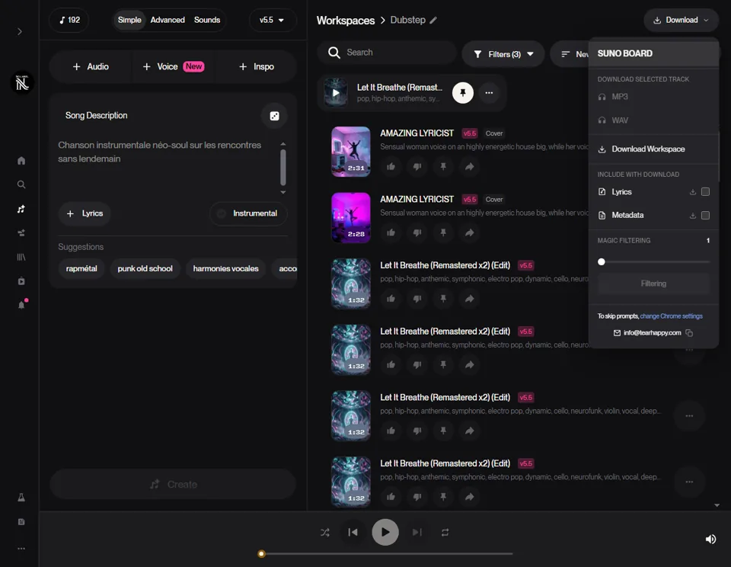Image resolution: width=731 pixels, height=567 pixels.
Task: Open the Home icon in sidebar
Action: [21, 161]
